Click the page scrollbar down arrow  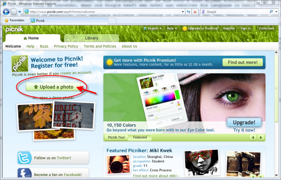pyautogui.click(x=276, y=175)
